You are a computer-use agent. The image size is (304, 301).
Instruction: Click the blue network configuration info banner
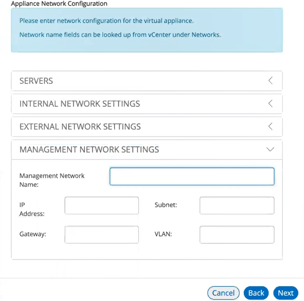coord(147,30)
